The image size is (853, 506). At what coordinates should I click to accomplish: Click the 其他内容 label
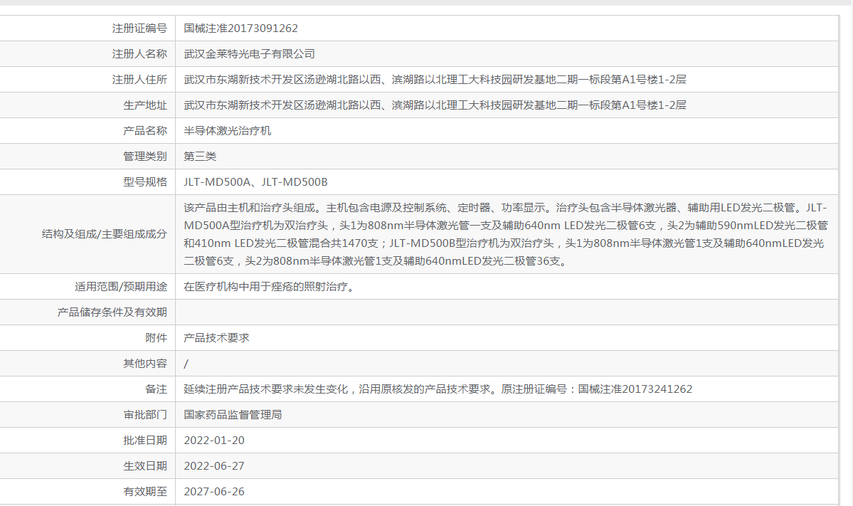pyautogui.click(x=144, y=363)
